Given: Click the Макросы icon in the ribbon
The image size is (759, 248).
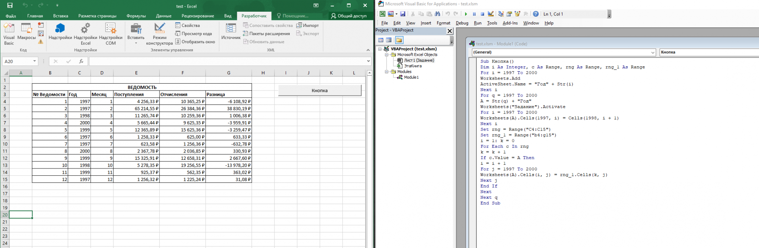Looking at the screenshot, I should [26, 32].
